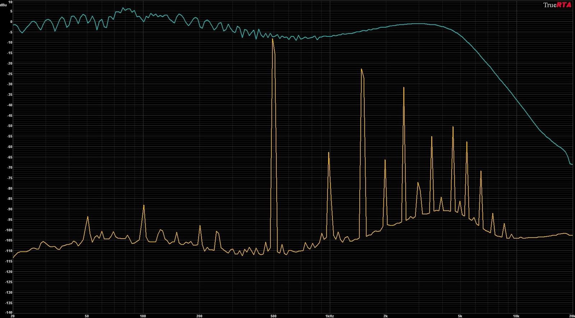The width and height of the screenshot is (575, 318).
Task: Click the 5k frequency axis label
Action: click(x=460, y=316)
